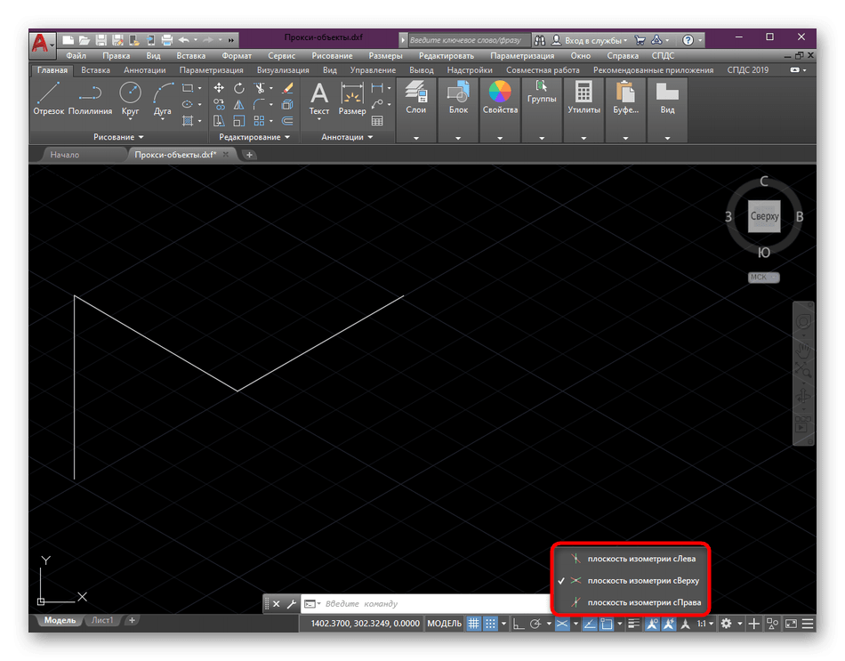Open the Слои panel dropdown arrow
The width and height of the screenshot is (845, 661).
416,138
